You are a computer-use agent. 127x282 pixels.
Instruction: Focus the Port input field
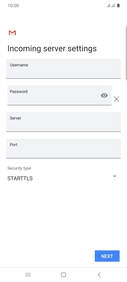(x=63, y=149)
